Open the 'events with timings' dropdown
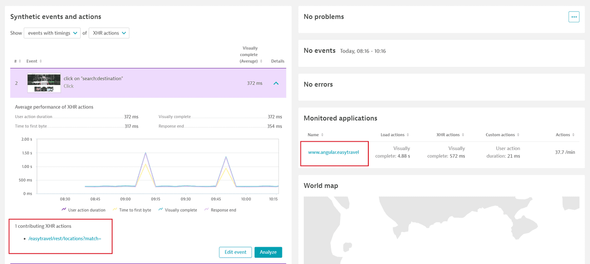The image size is (590, 264). click(x=52, y=32)
